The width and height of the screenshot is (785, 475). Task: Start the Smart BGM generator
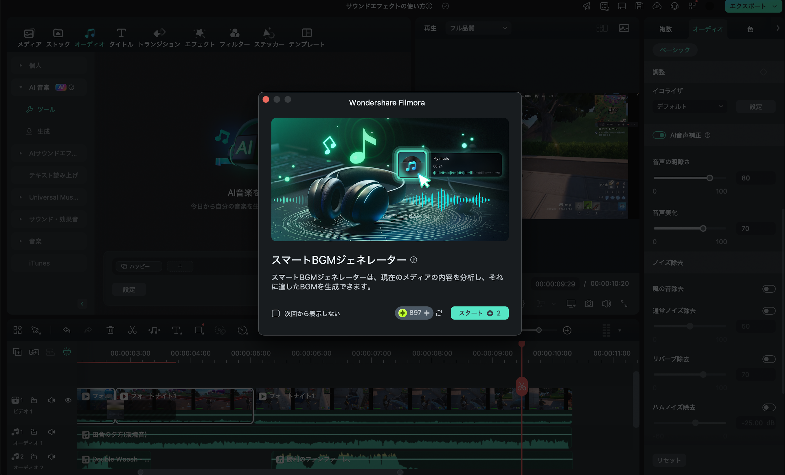479,313
